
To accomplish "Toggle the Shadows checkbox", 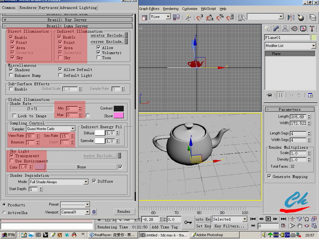I will click(x=11, y=70).
